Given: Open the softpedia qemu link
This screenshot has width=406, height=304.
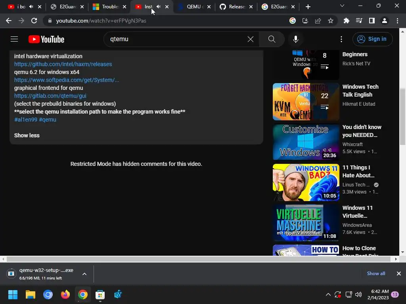Looking at the screenshot, I should click(67, 80).
